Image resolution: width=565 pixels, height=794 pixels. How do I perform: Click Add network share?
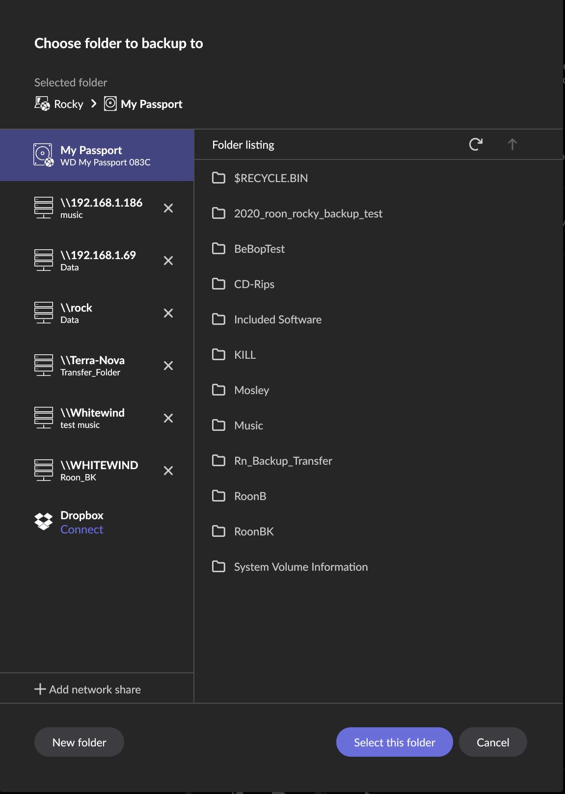coord(88,689)
